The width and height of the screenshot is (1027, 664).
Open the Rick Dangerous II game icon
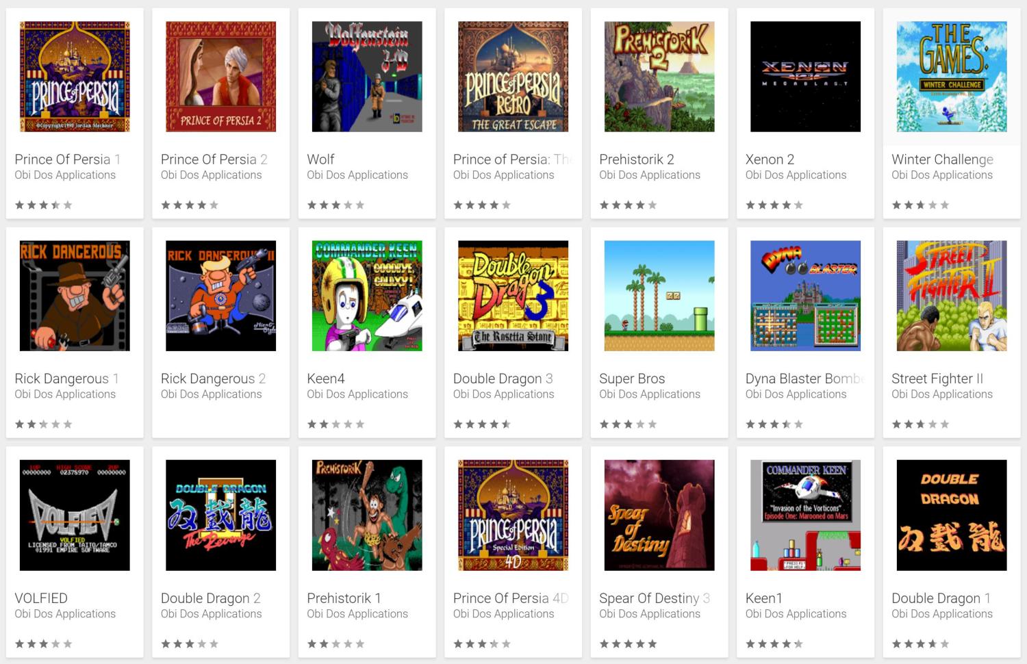221,296
